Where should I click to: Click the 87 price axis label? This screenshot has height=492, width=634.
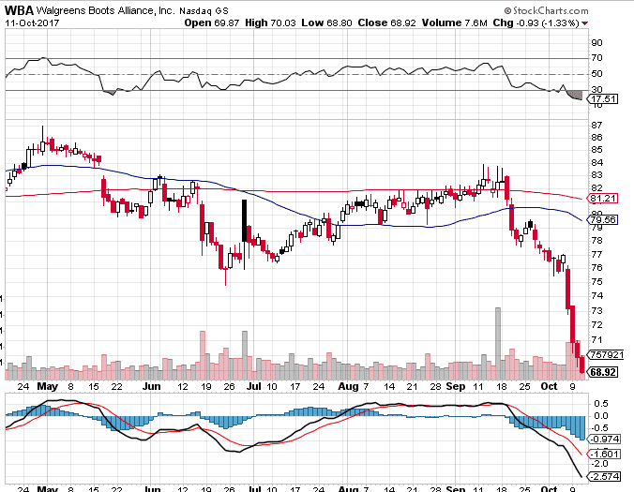point(596,126)
